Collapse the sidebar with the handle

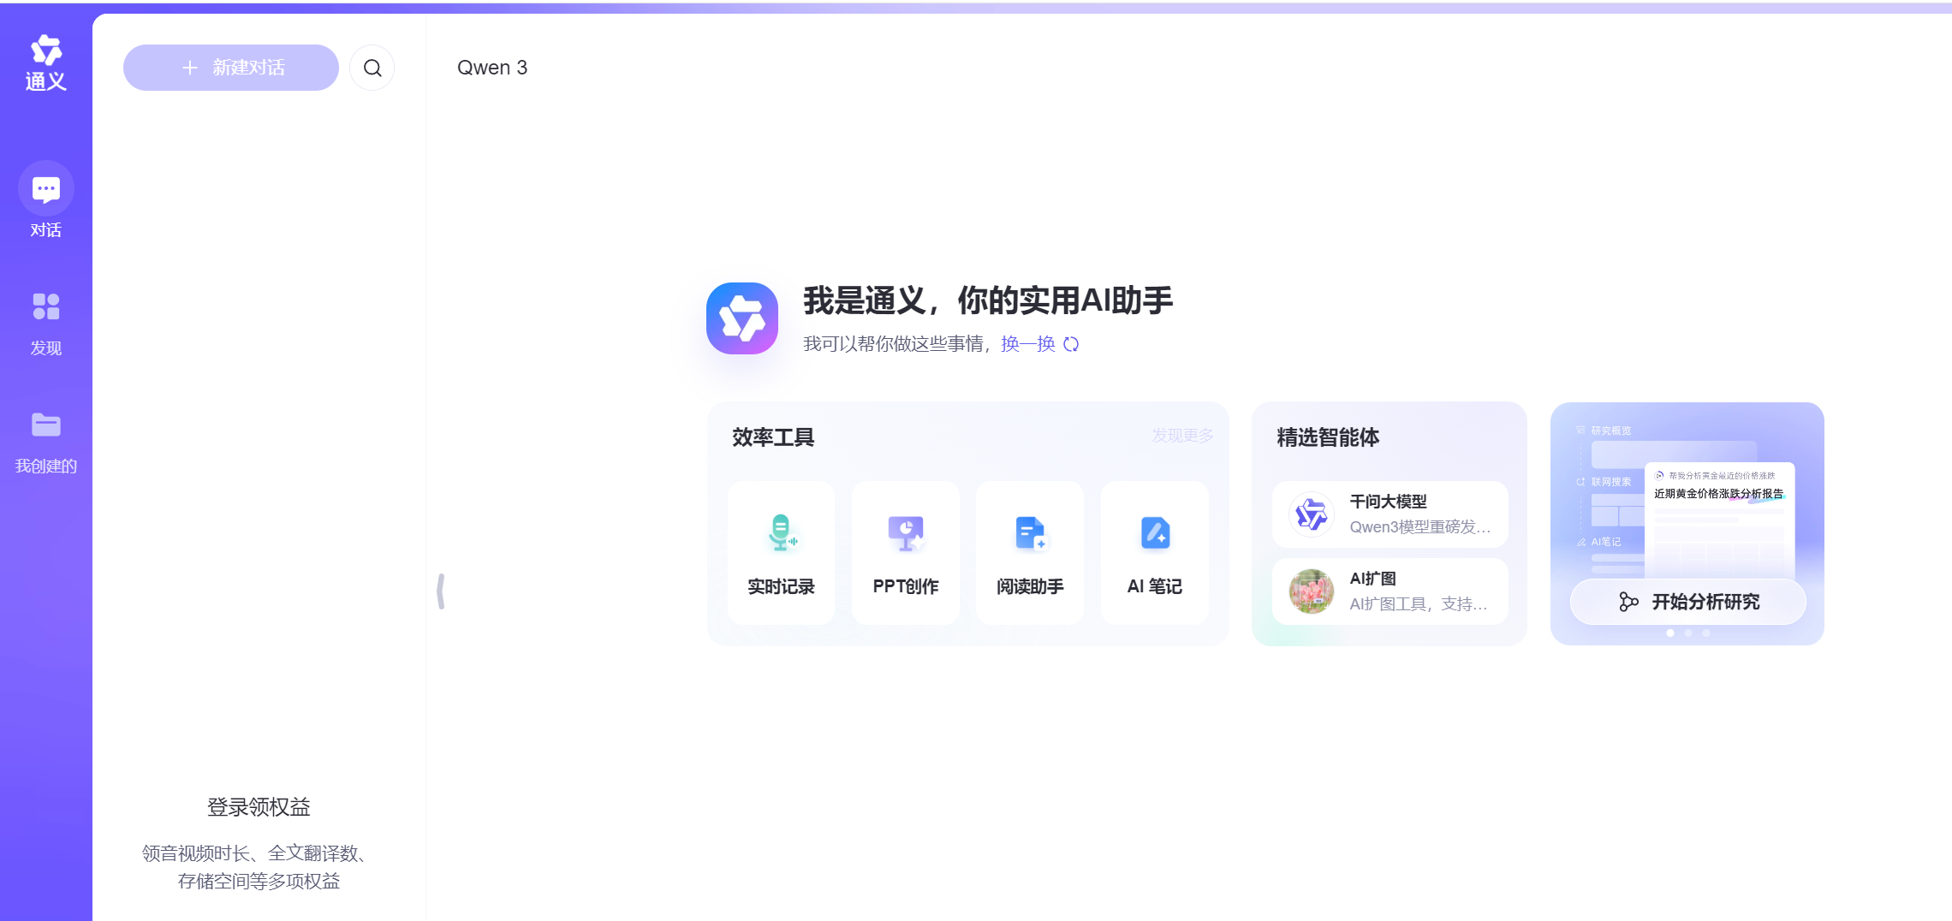click(441, 591)
